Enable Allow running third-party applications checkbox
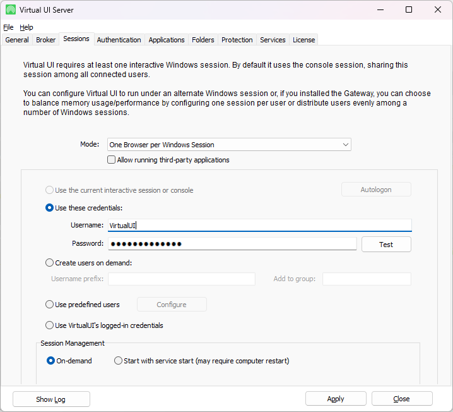This screenshot has width=453, height=412. [x=112, y=160]
